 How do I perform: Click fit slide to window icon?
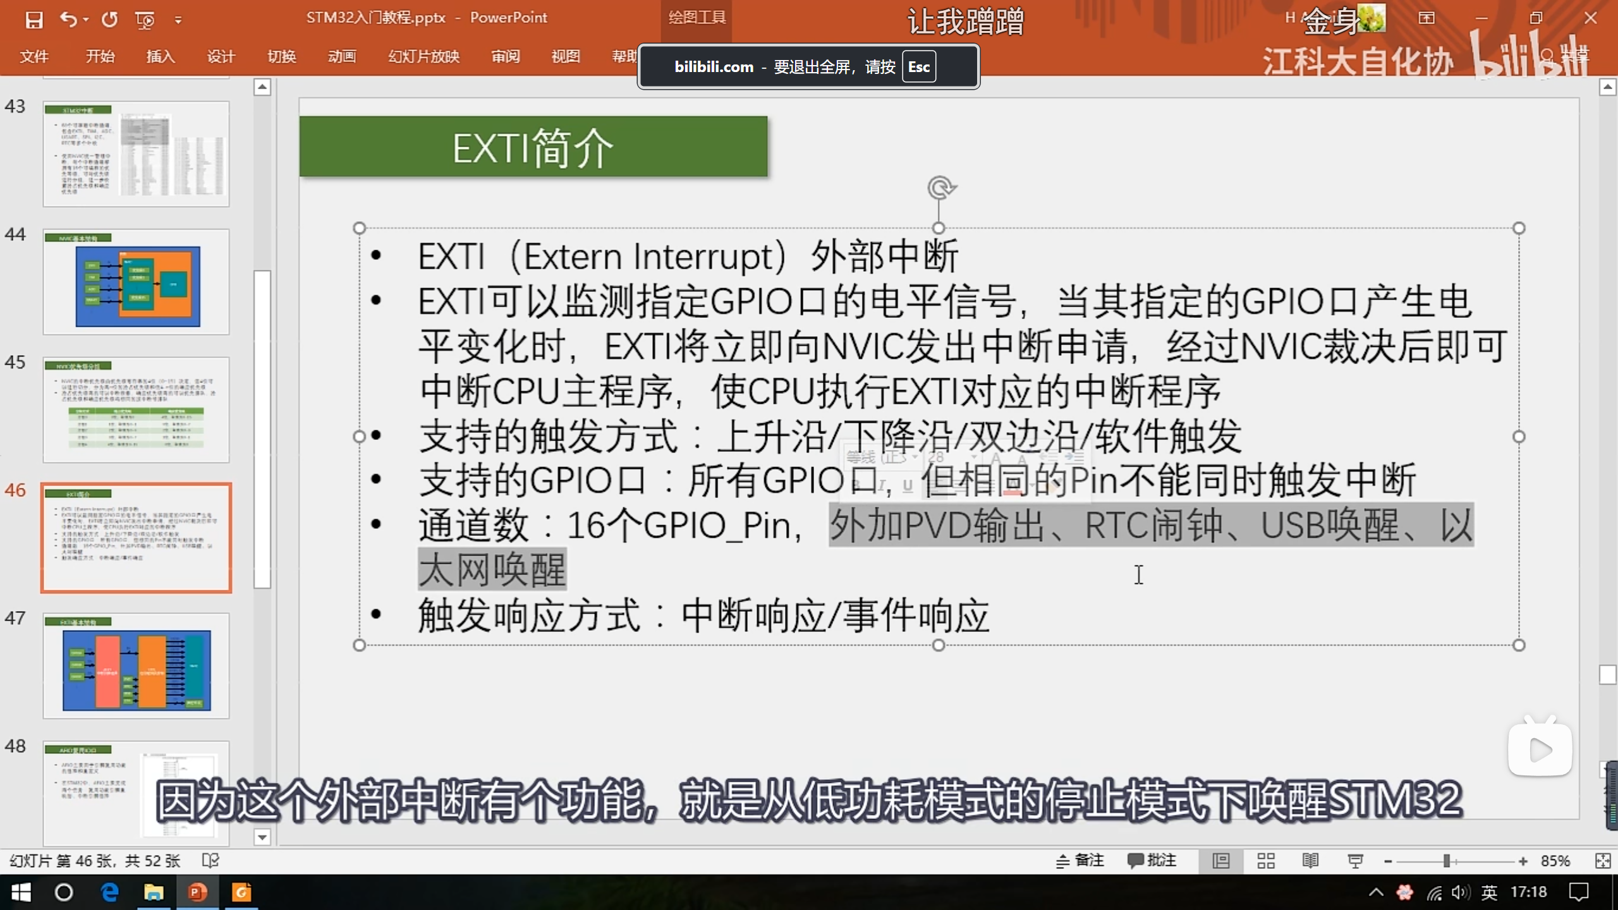coord(1602,861)
